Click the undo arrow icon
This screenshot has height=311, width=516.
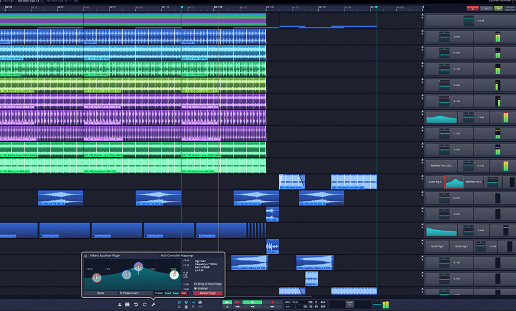[x=135, y=305]
